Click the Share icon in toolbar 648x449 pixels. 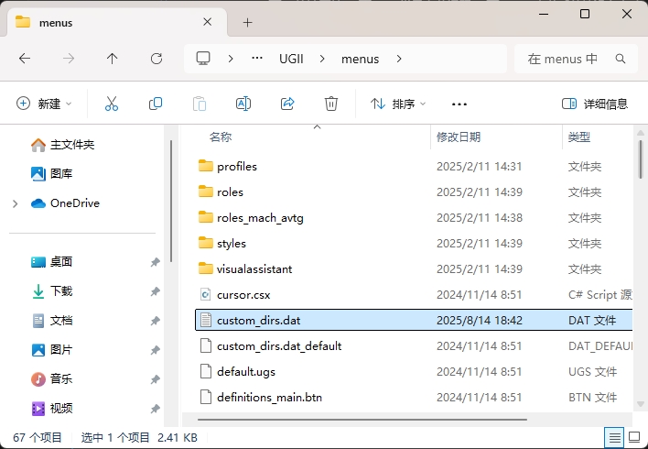tap(287, 104)
